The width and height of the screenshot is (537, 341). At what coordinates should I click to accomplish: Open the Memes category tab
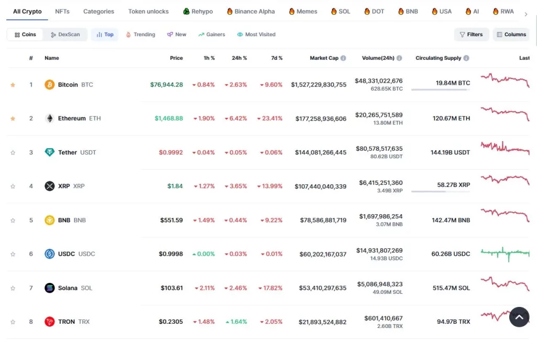(x=303, y=12)
